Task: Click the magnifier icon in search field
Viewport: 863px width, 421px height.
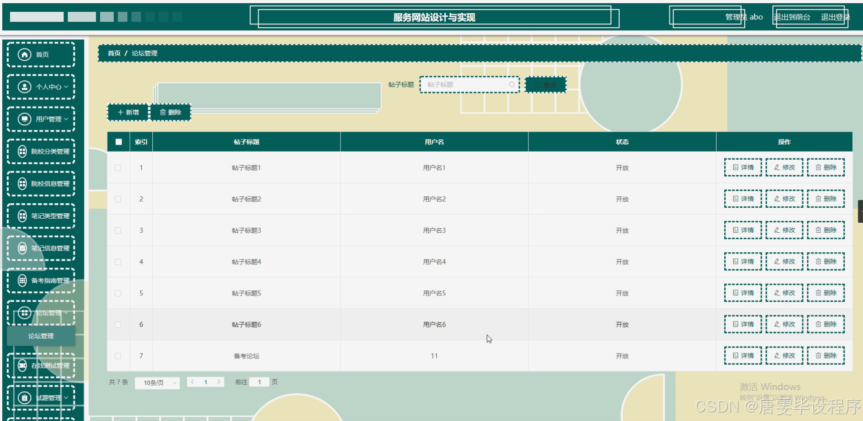Action: pos(512,85)
